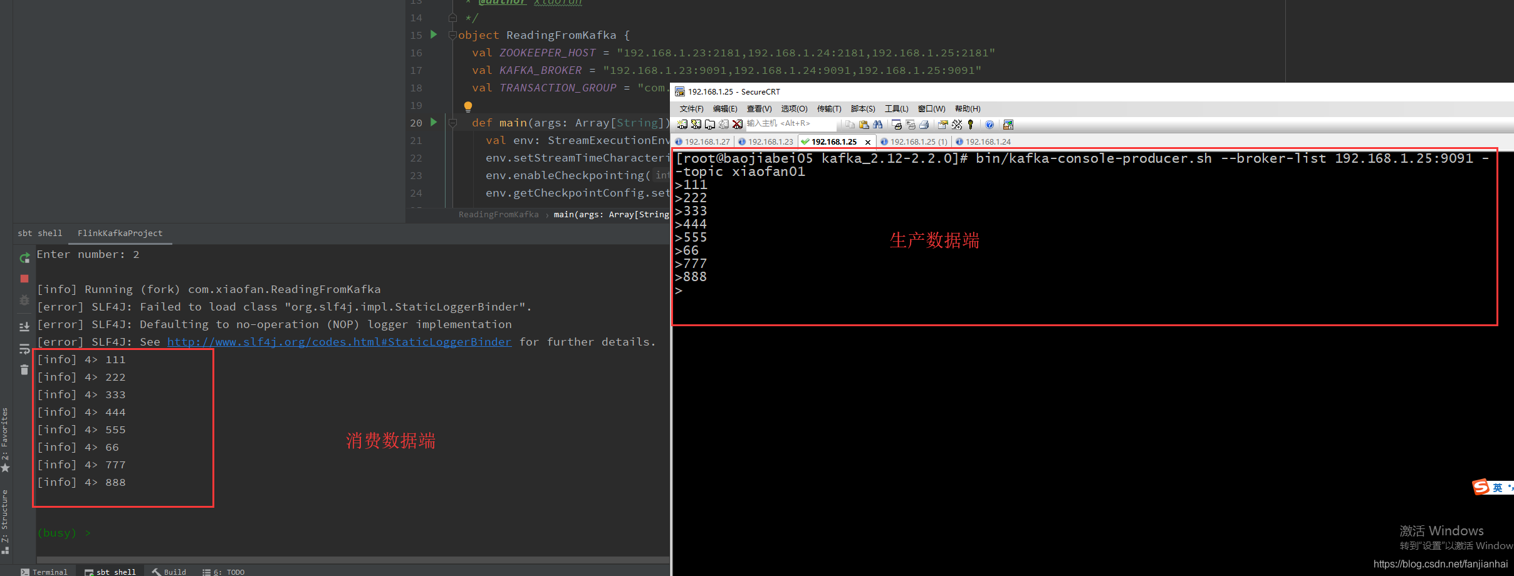1514x576 pixels.
Task: Close the active 192.168.1.25 tab
Action: click(868, 142)
